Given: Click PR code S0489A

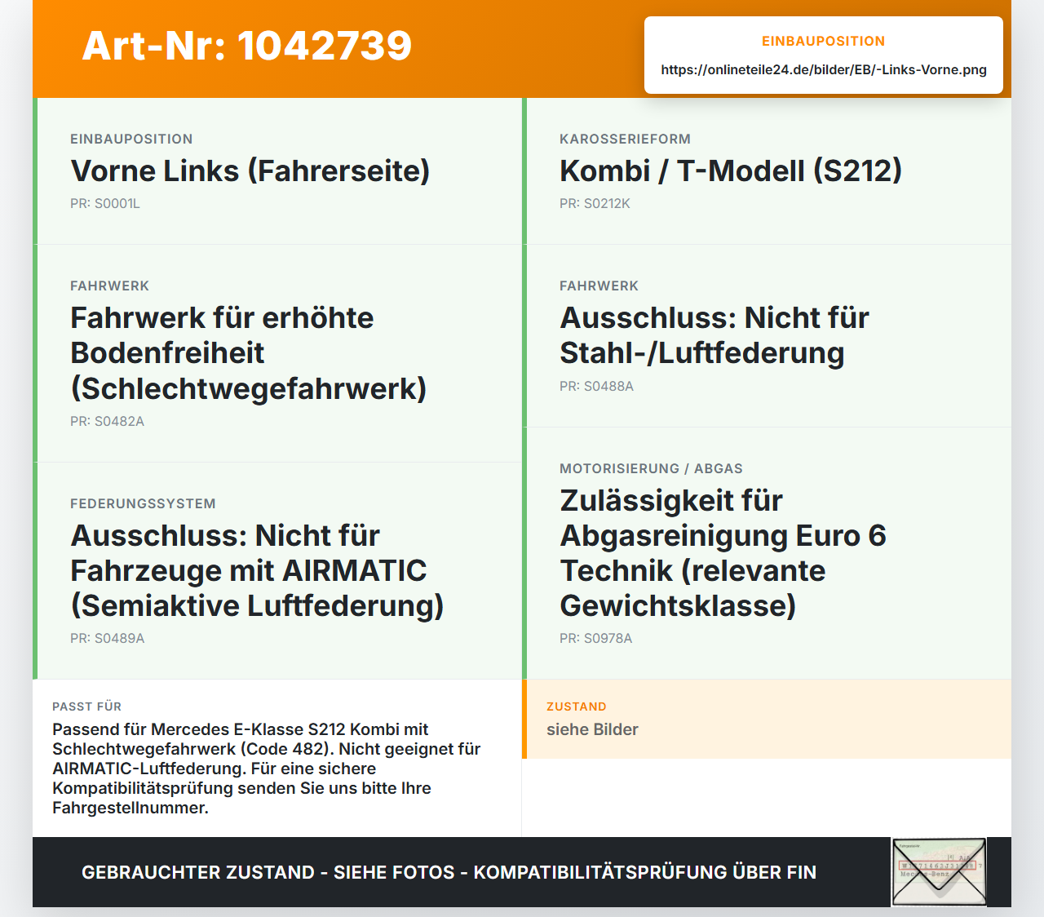Looking at the screenshot, I should [107, 638].
